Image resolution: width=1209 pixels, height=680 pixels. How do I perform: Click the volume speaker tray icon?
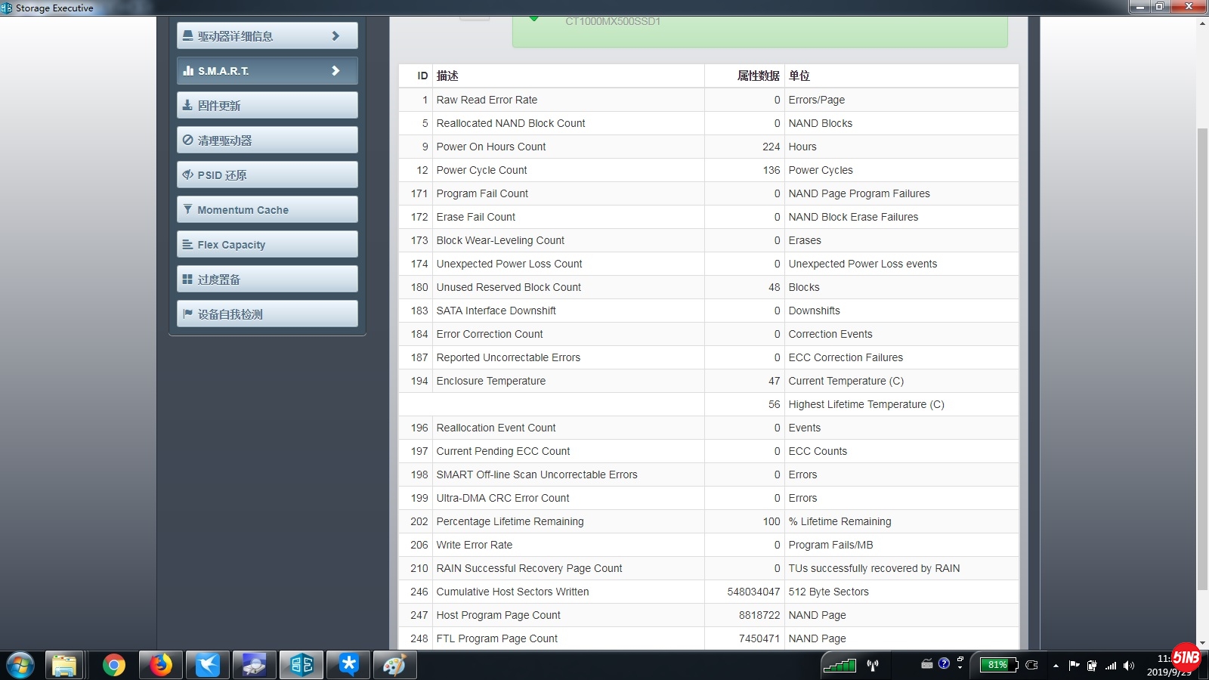tap(1129, 666)
